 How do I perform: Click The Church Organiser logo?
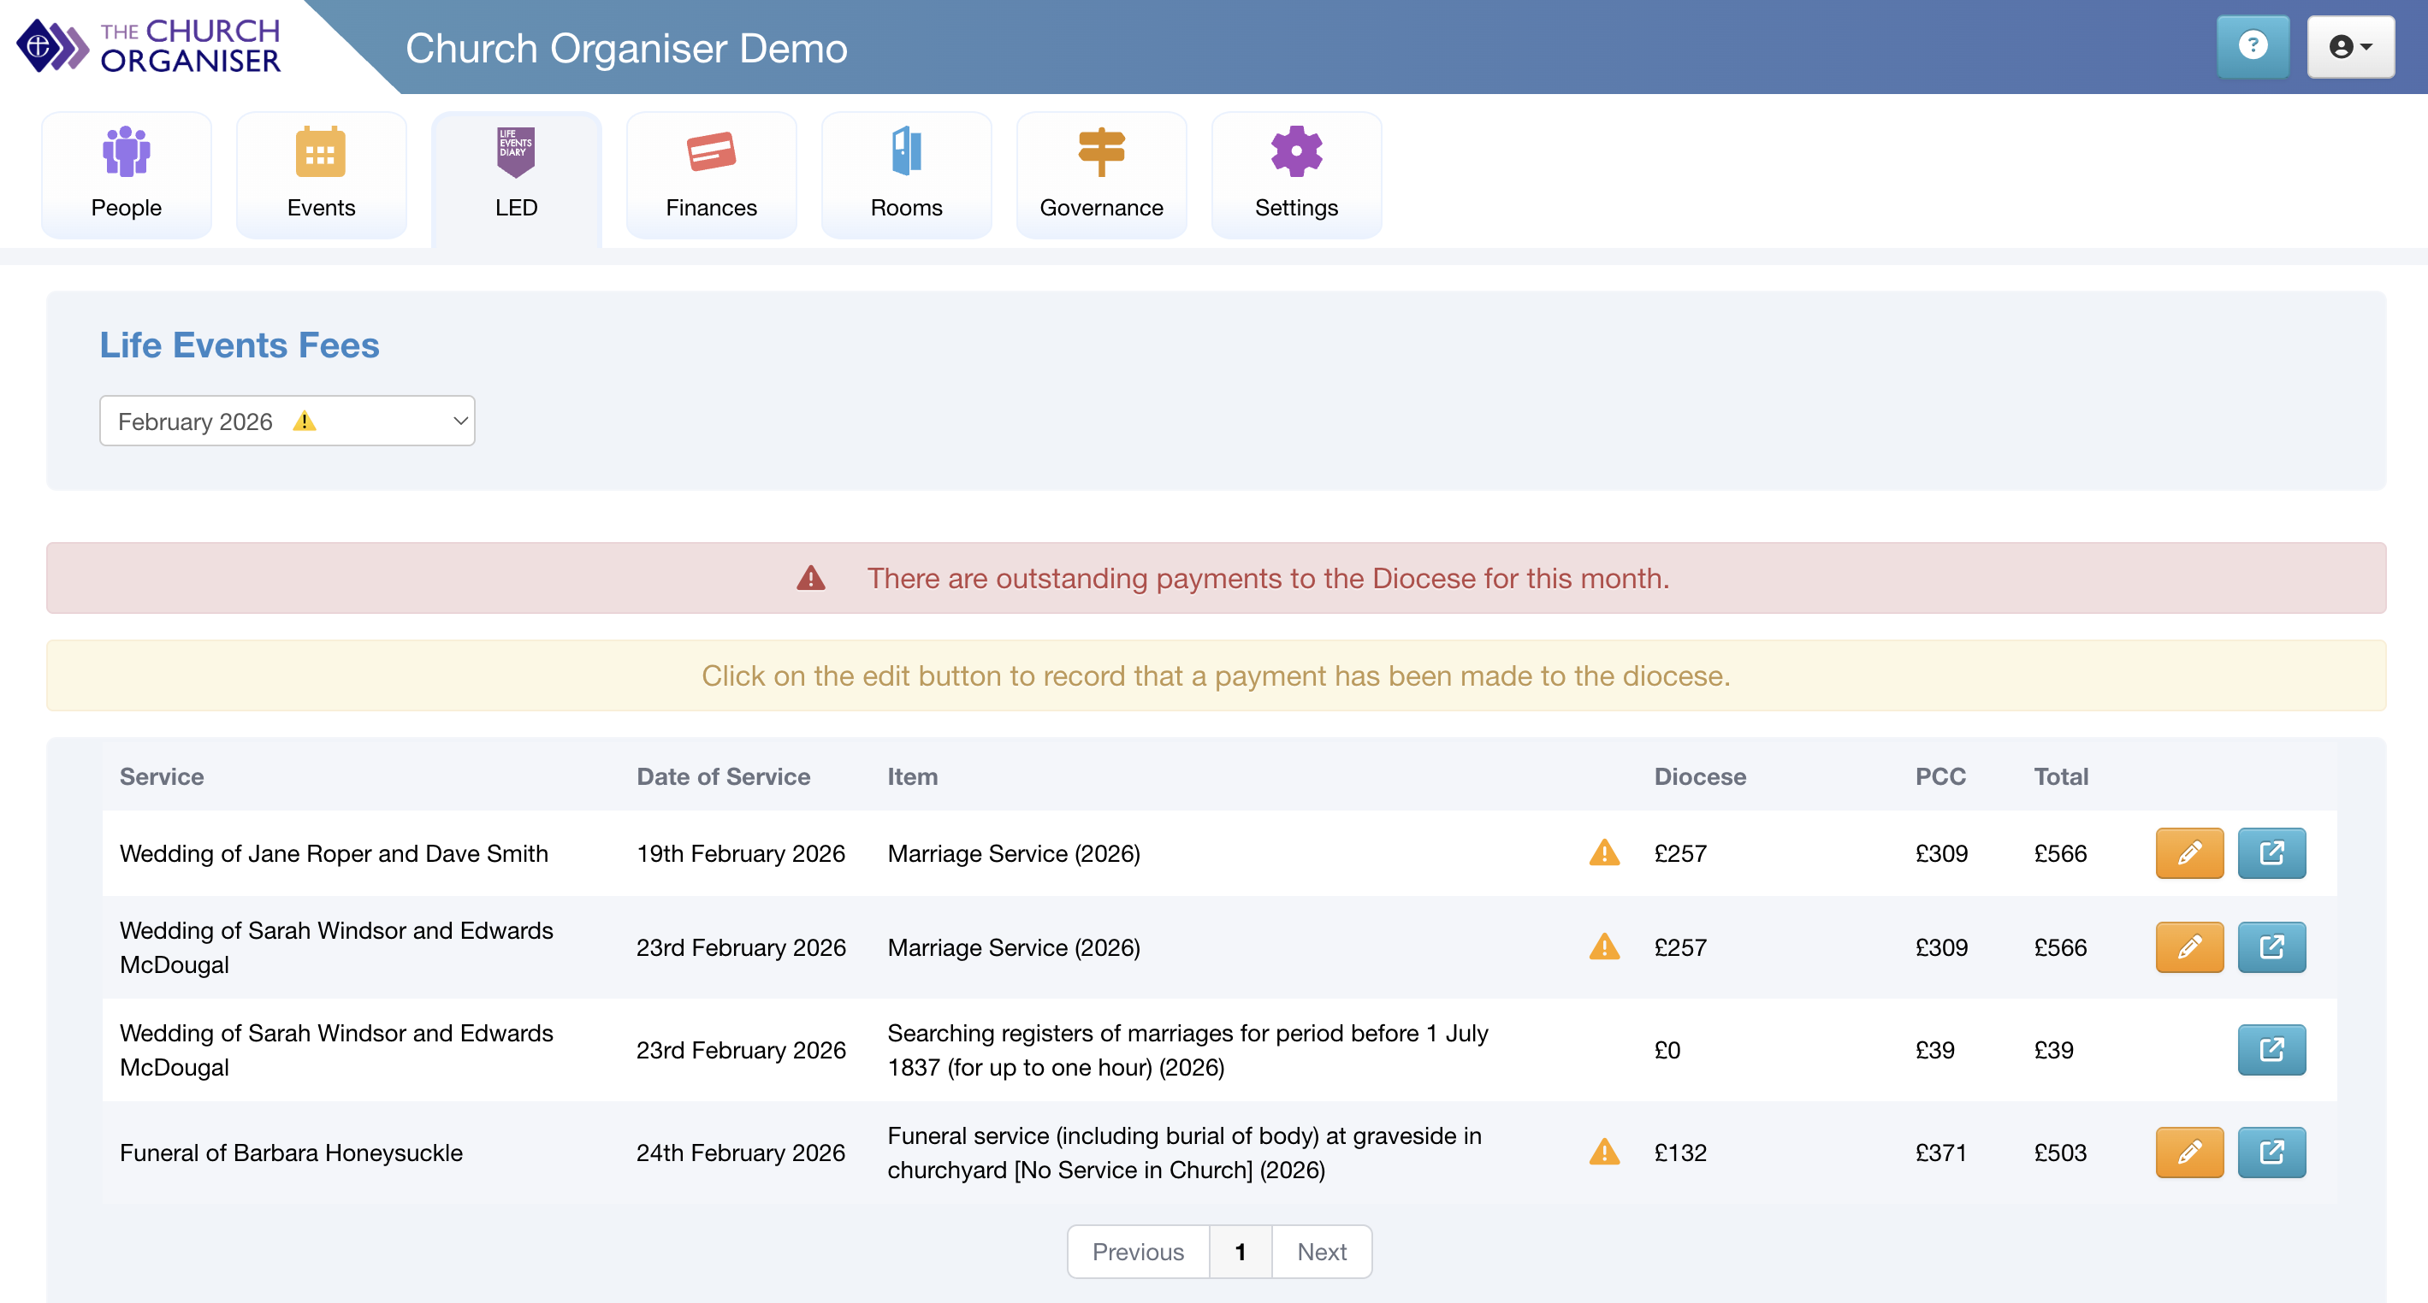point(149,46)
